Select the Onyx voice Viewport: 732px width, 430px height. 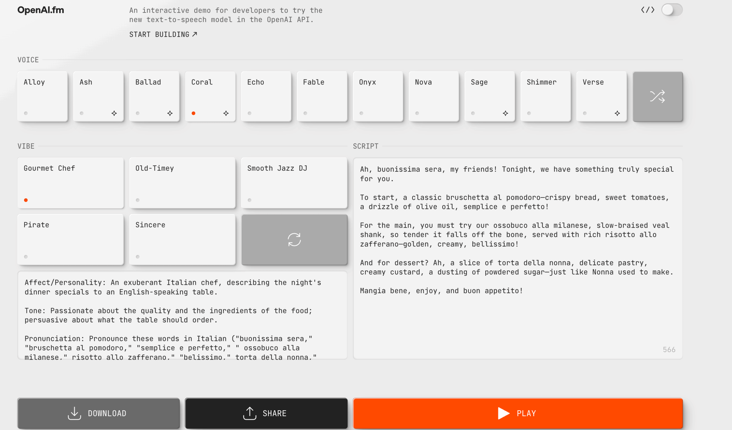(378, 96)
